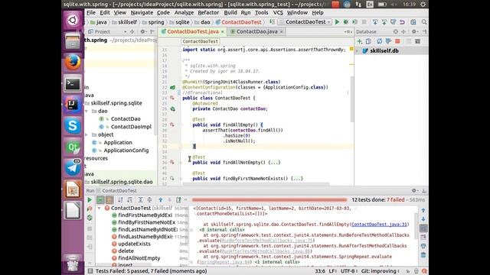Clear console output with trash icon

pos(423,254)
